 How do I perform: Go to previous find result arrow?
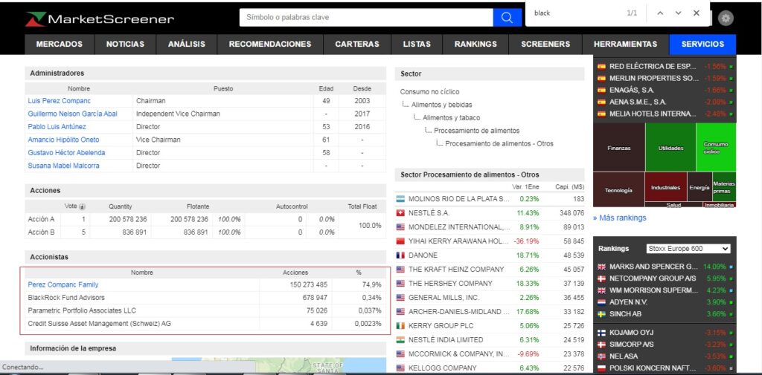(x=659, y=13)
